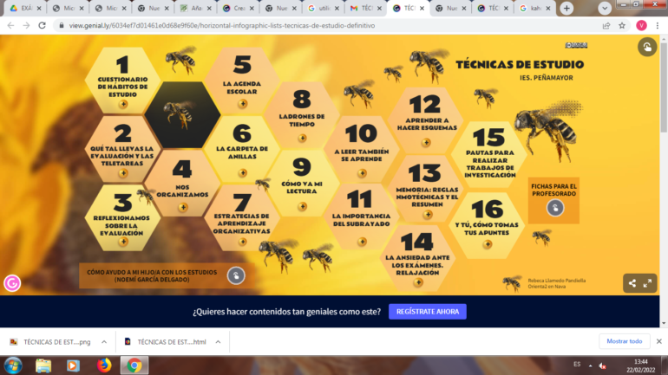668x375 pixels.
Task: Open media player from taskbar
Action: click(73, 365)
